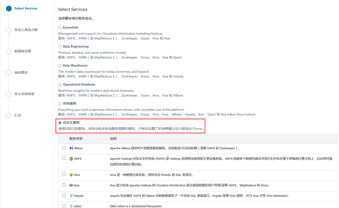Click the Hue description text

tap(190, 185)
